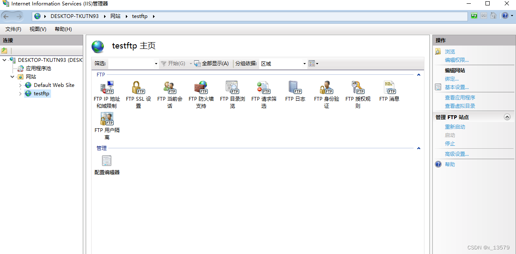Click the connect icon in 连接 pane toolbar
The width and height of the screenshot is (516, 254).
(x=4, y=51)
